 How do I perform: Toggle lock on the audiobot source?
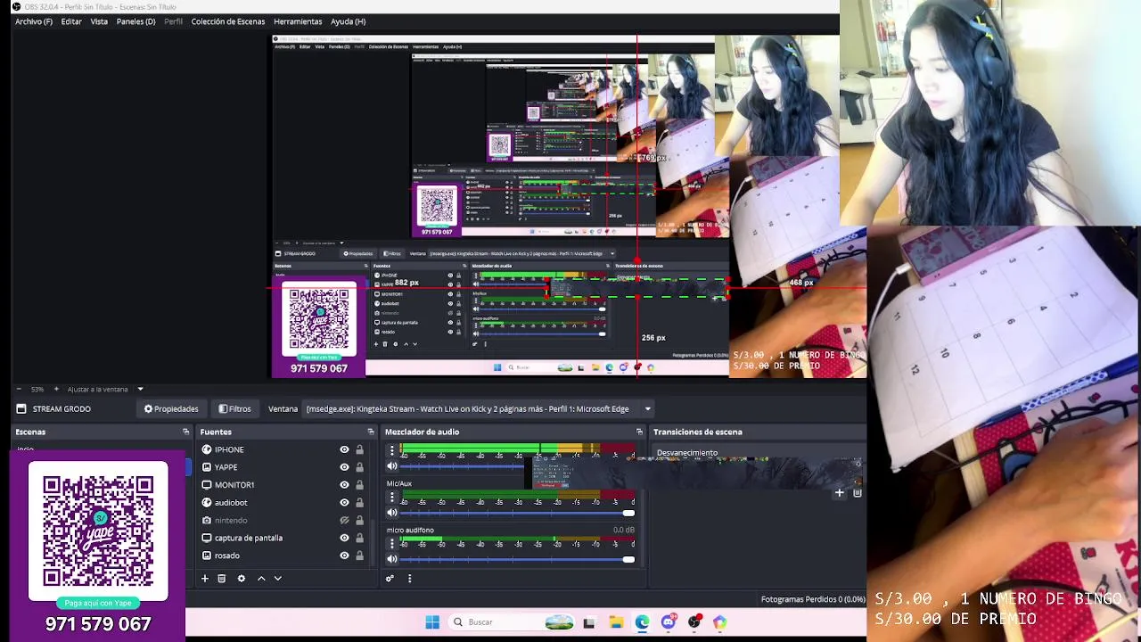click(359, 503)
